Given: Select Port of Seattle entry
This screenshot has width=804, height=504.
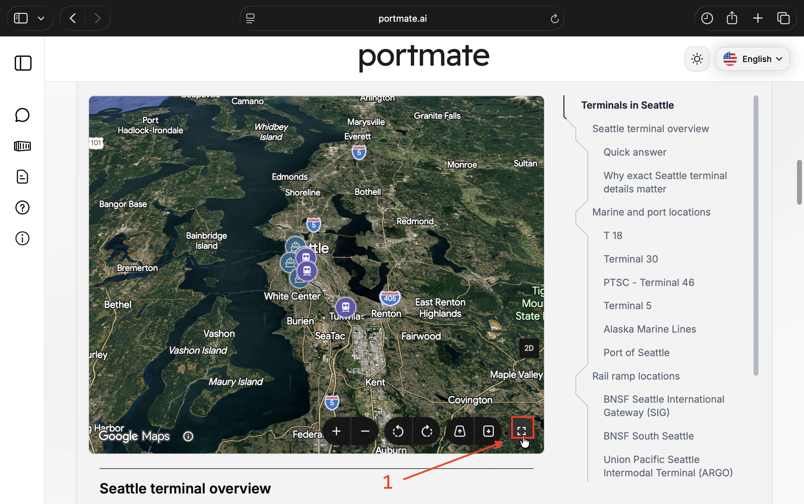Looking at the screenshot, I should 636,353.
